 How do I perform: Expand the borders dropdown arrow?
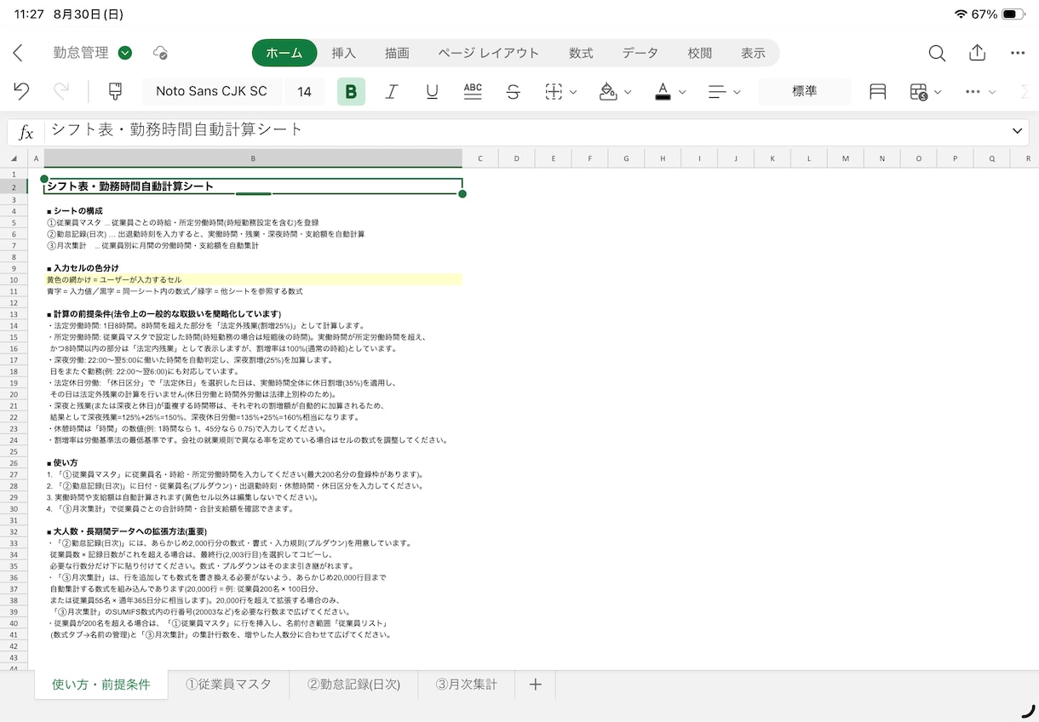click(x=574, y=92)
